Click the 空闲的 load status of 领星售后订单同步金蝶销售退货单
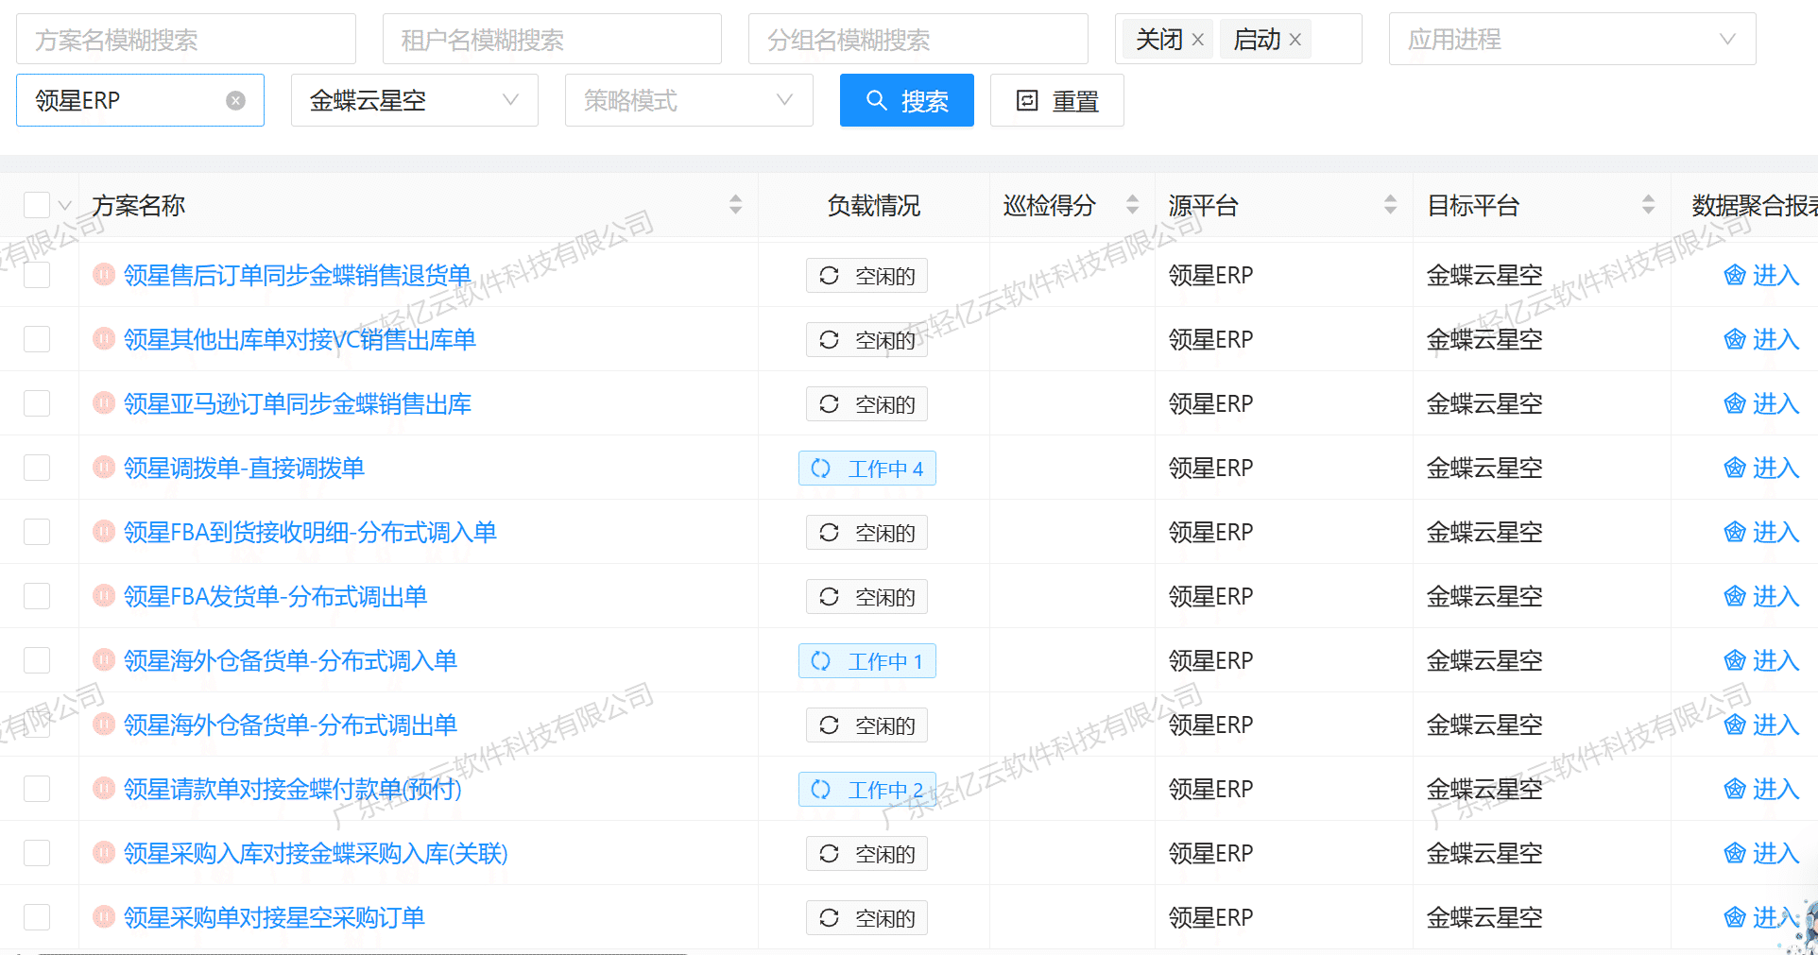The width and height of the screenshot is (1818, 955). click(x=866, y=276)
